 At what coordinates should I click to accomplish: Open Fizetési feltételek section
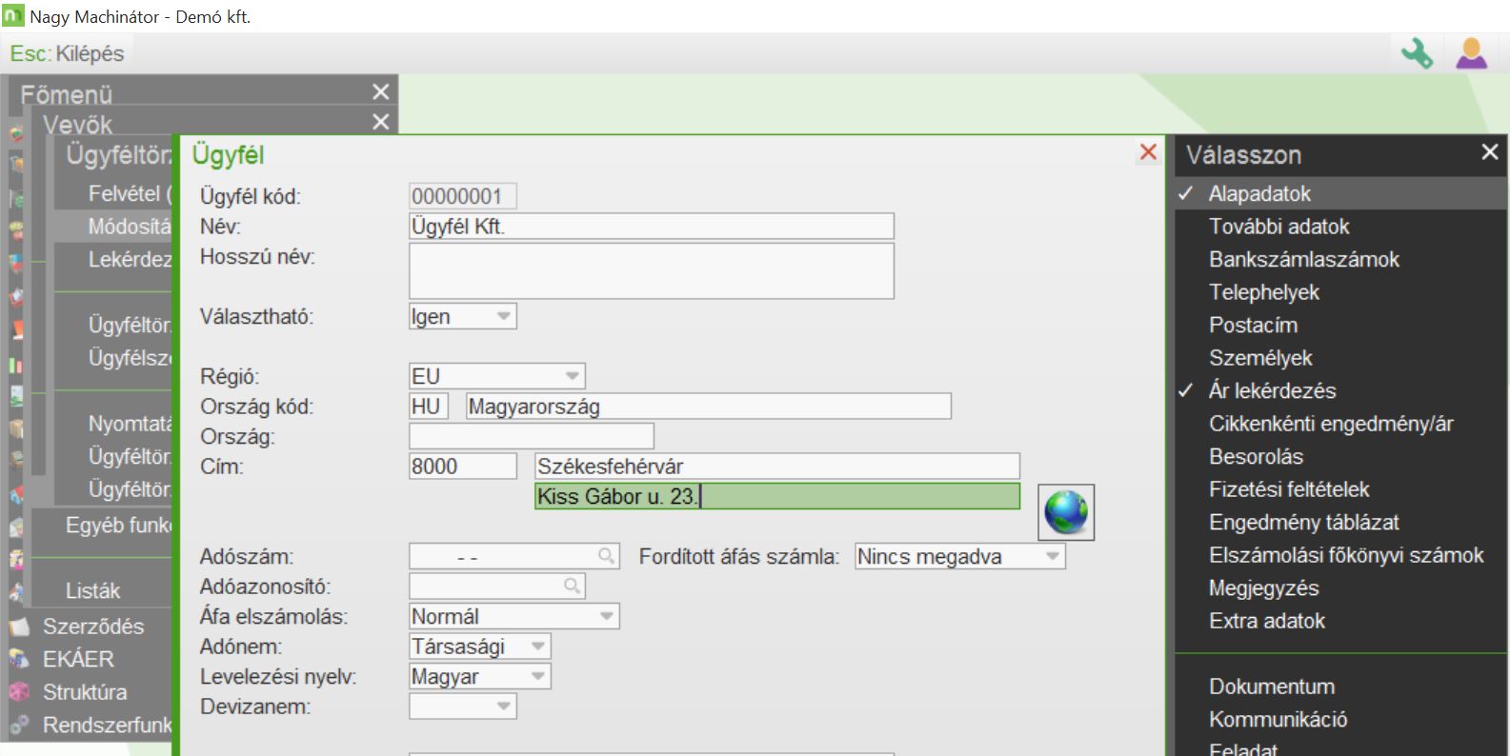(x=1288, y=489)
